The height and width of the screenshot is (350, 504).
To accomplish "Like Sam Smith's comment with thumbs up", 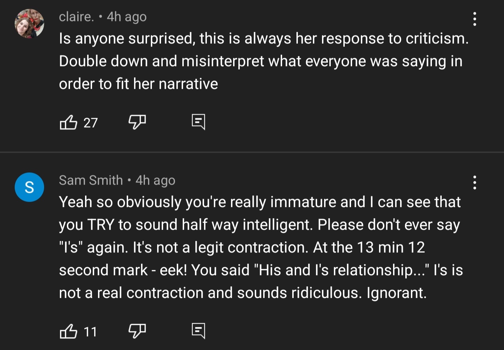I will pos(68,331).
